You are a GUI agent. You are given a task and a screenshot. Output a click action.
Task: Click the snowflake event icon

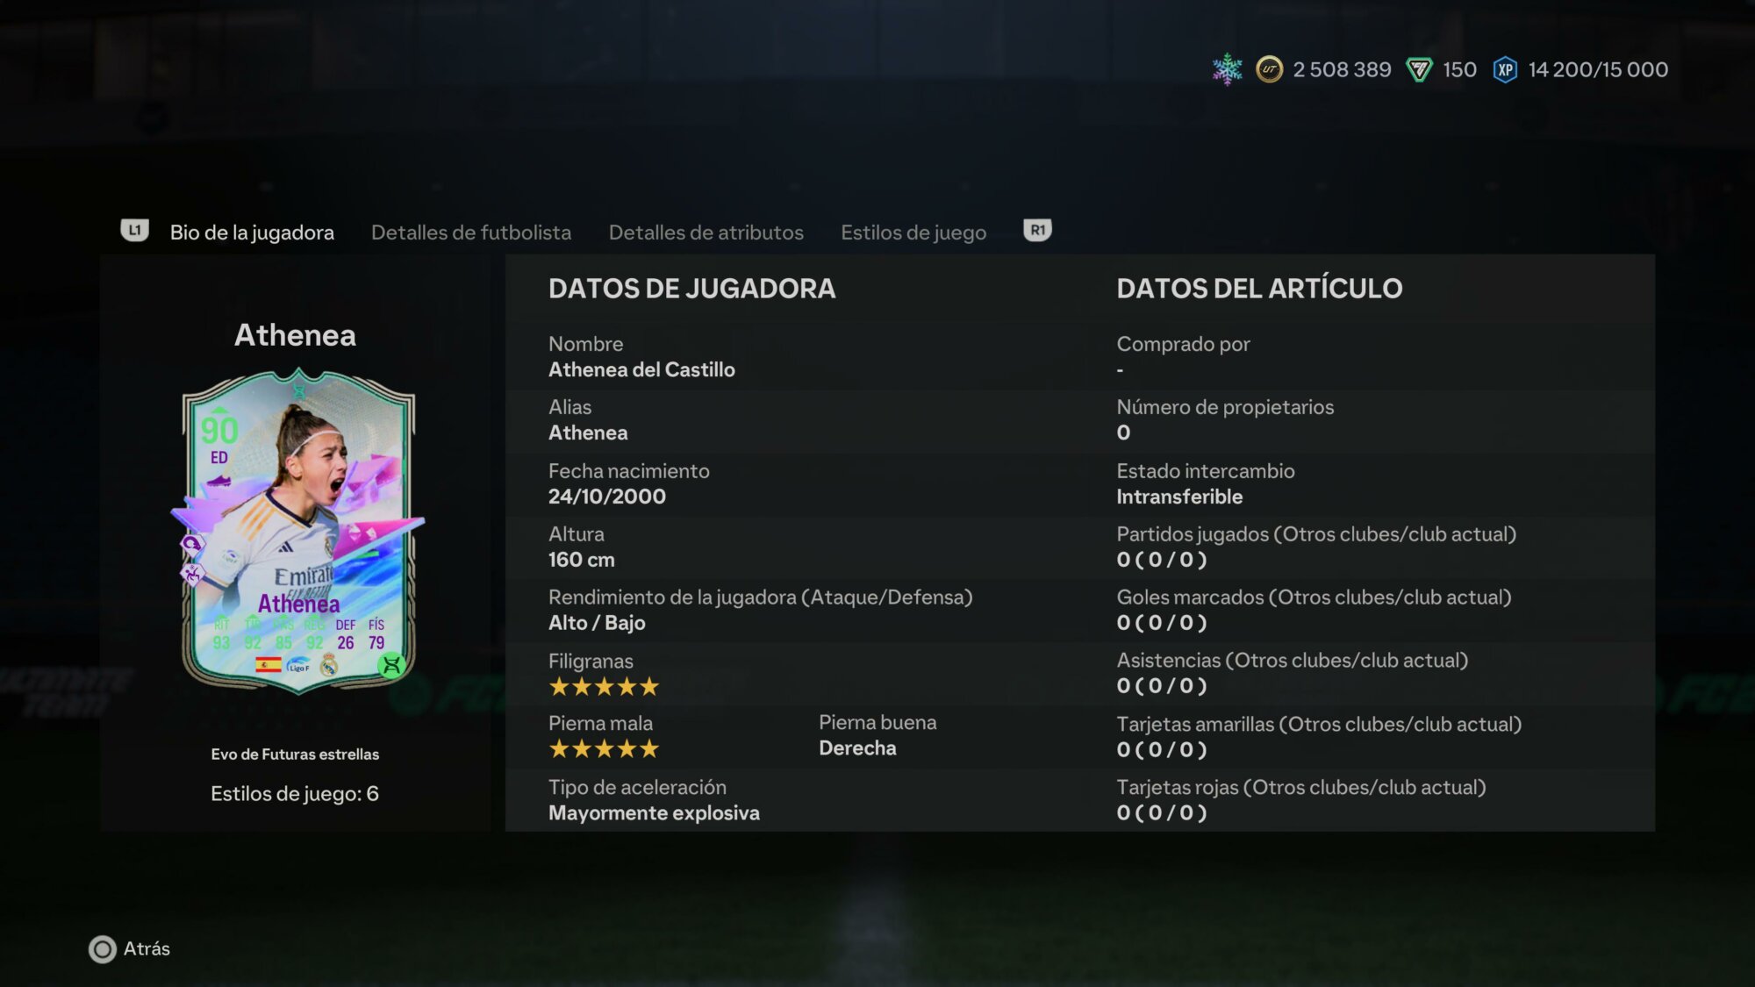[1227, 69]
